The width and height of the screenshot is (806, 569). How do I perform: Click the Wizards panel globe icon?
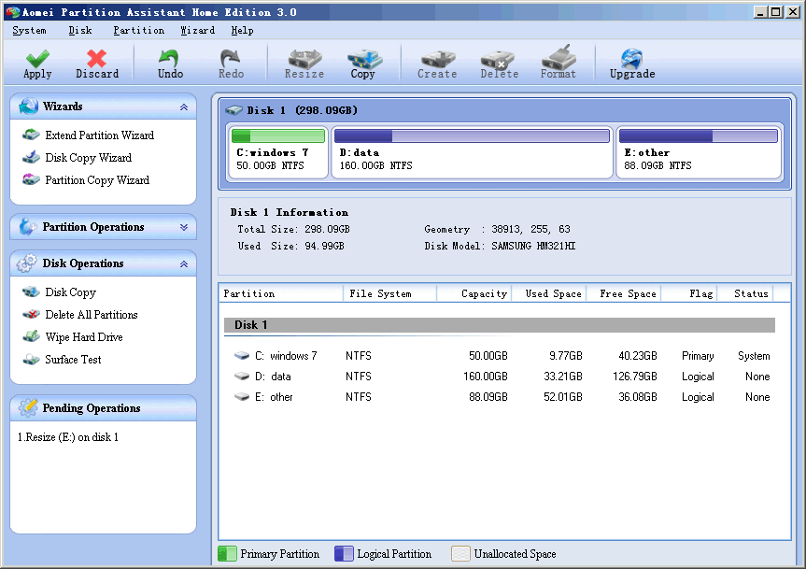pos(28,106)
